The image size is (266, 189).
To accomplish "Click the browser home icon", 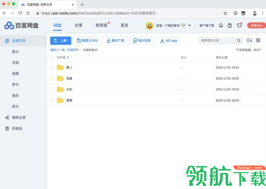I will click(28, 13).
